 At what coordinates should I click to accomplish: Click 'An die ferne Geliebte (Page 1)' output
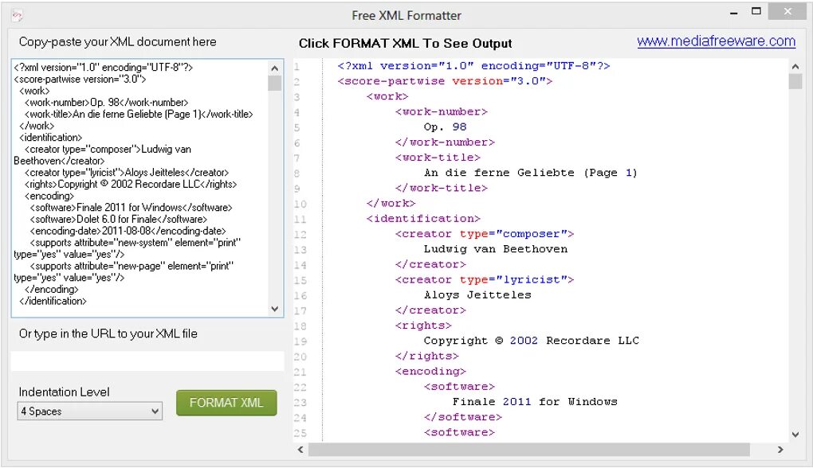coord(530,173)
